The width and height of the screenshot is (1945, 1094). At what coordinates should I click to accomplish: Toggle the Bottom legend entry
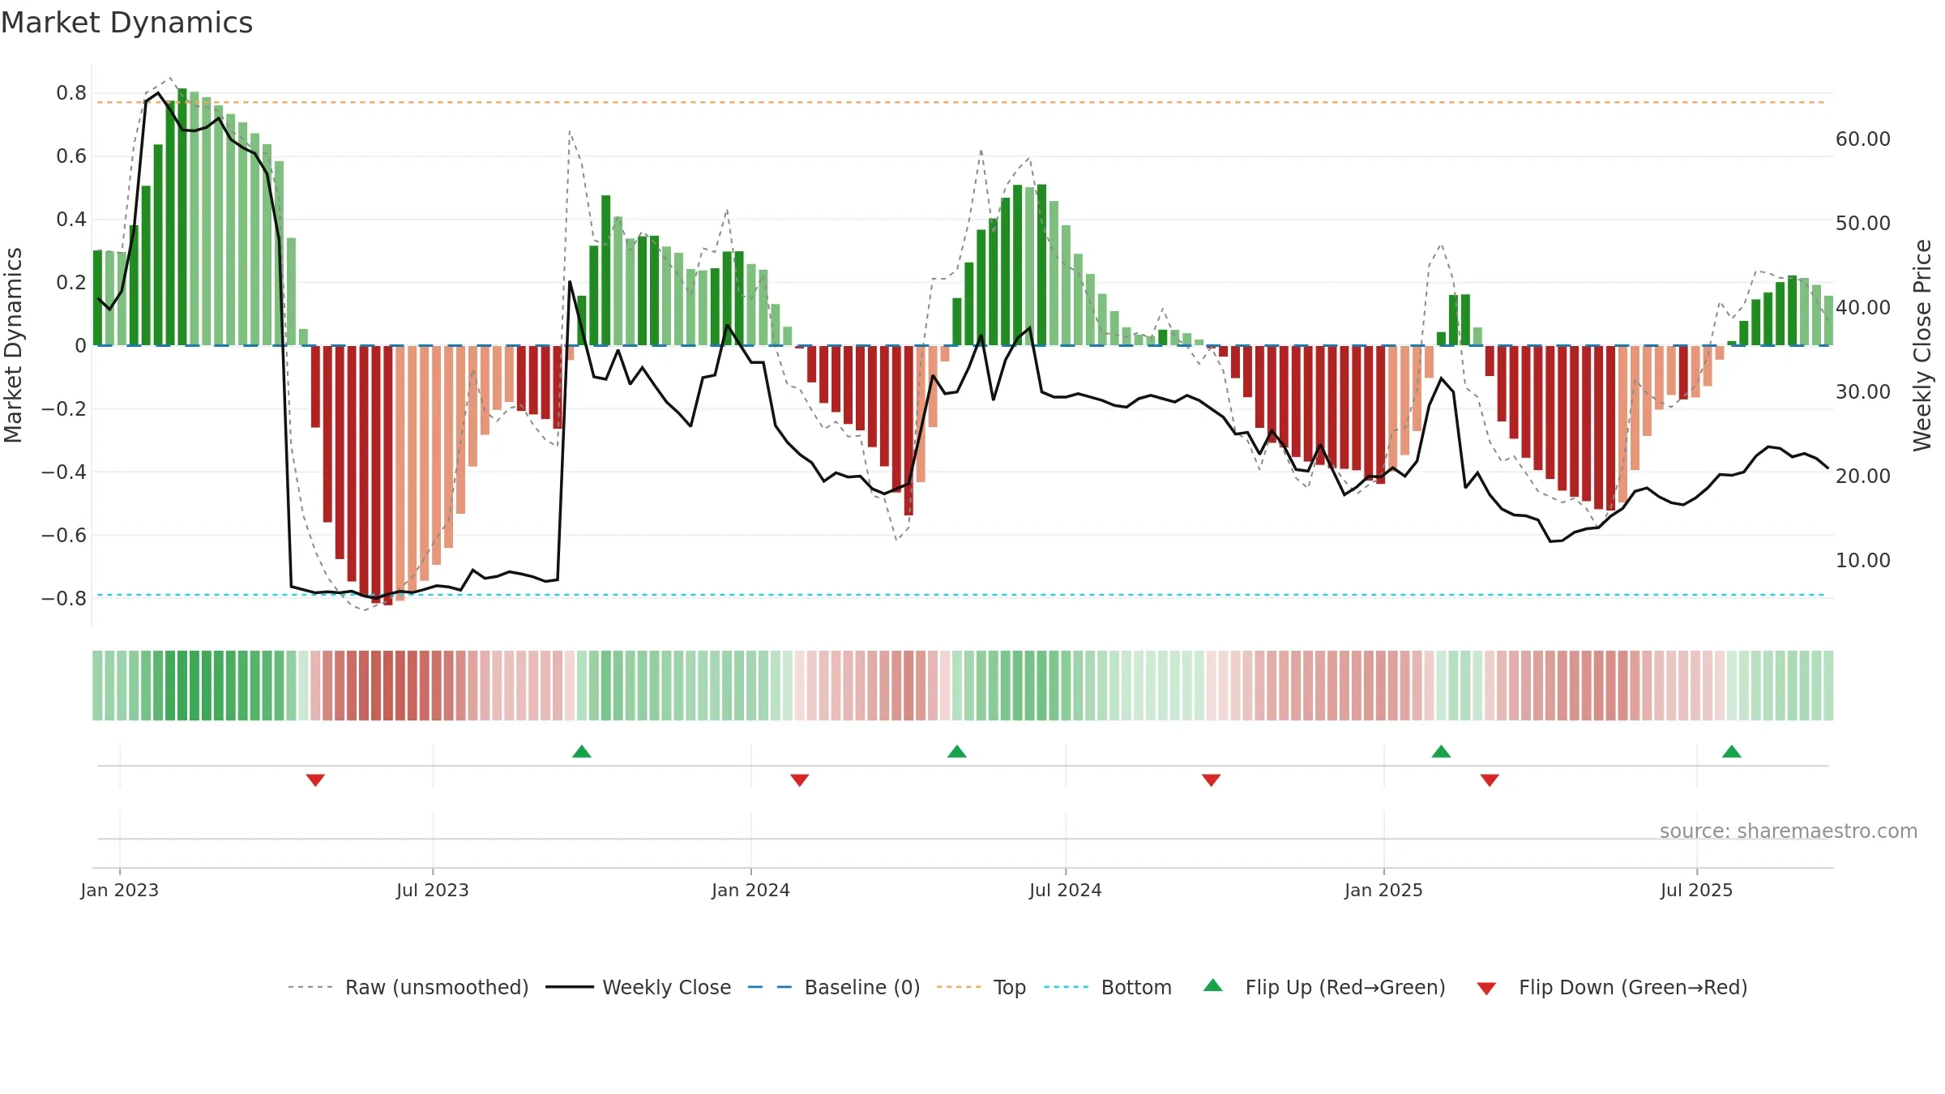point(1108,987)
